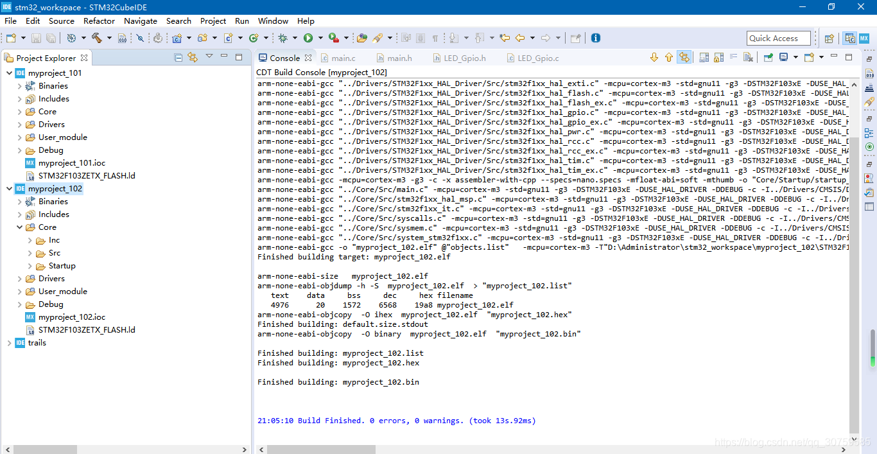Image resolution: width=877 pixels, height=454 pixels.
Task: Click the New C source file icon
Action: (228, 39)
